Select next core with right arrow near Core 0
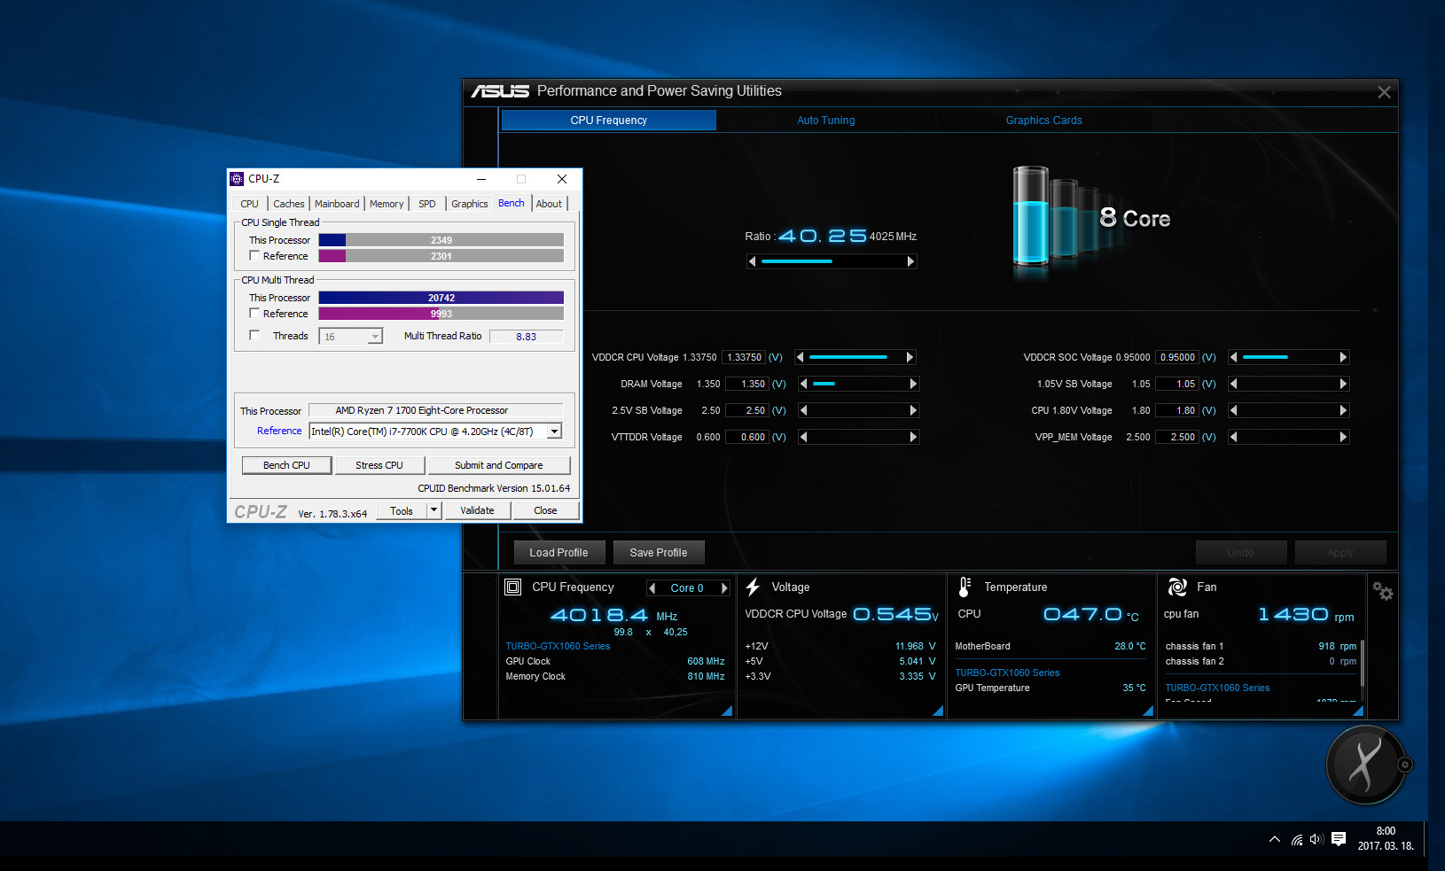Viewport: 1445px width, 871px height. point(724,587)
